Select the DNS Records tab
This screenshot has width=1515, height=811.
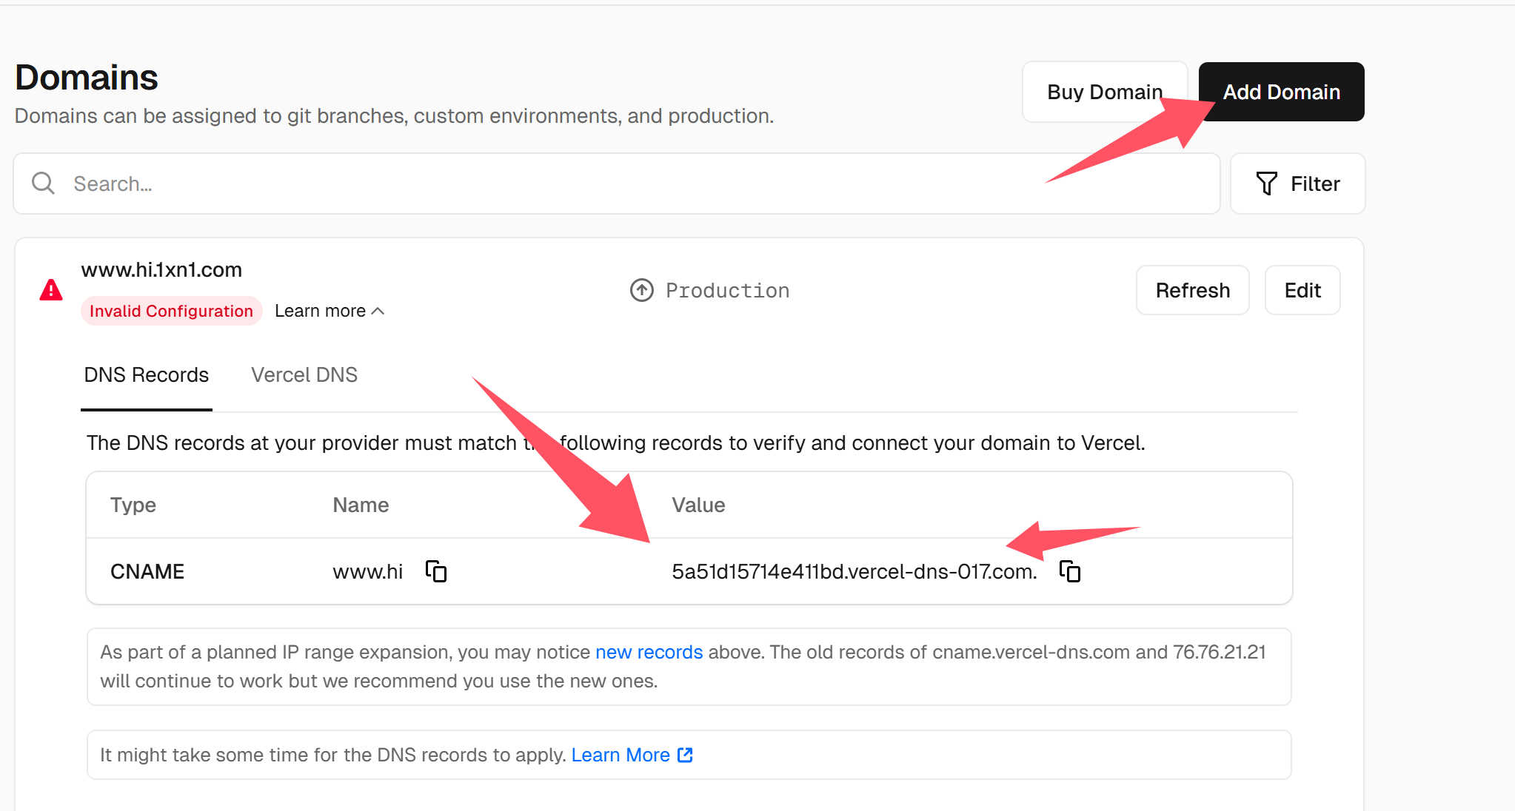point(147,375)
